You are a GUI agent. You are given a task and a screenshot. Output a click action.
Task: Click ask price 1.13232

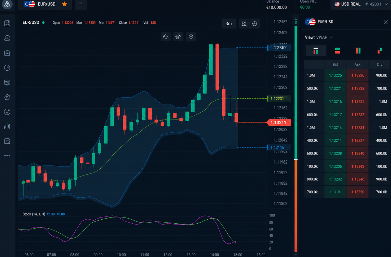point(358,115)
